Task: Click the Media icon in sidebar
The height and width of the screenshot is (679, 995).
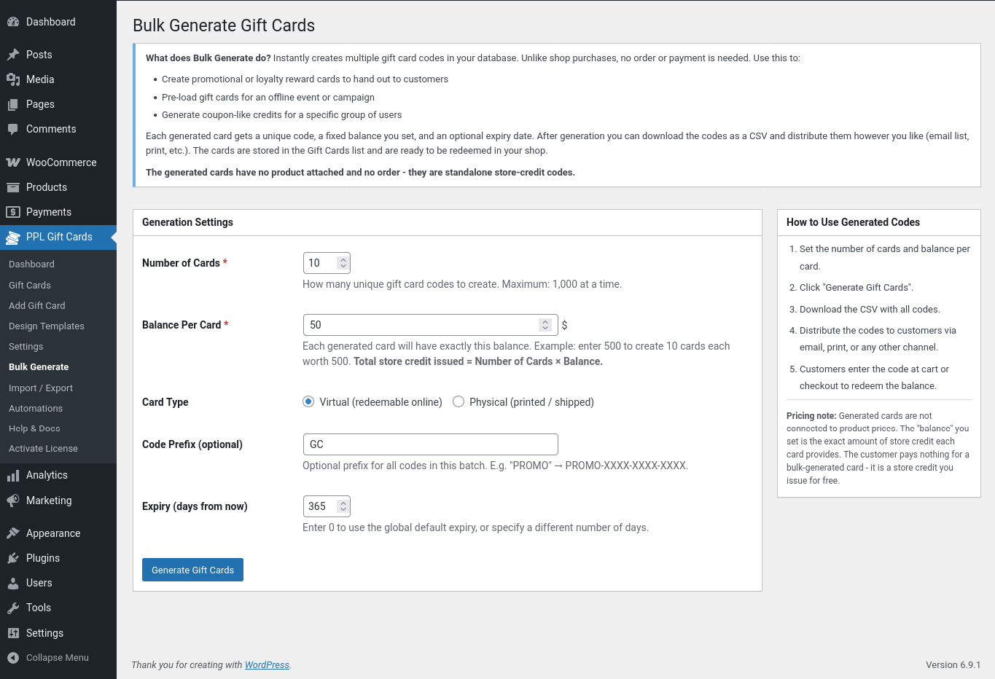Action: (13, 79)
